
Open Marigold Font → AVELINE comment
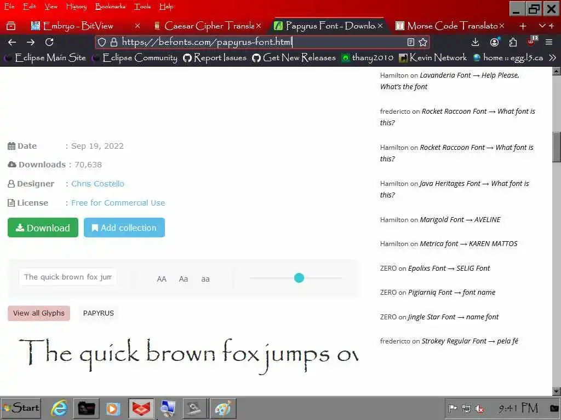pos(460,220)
